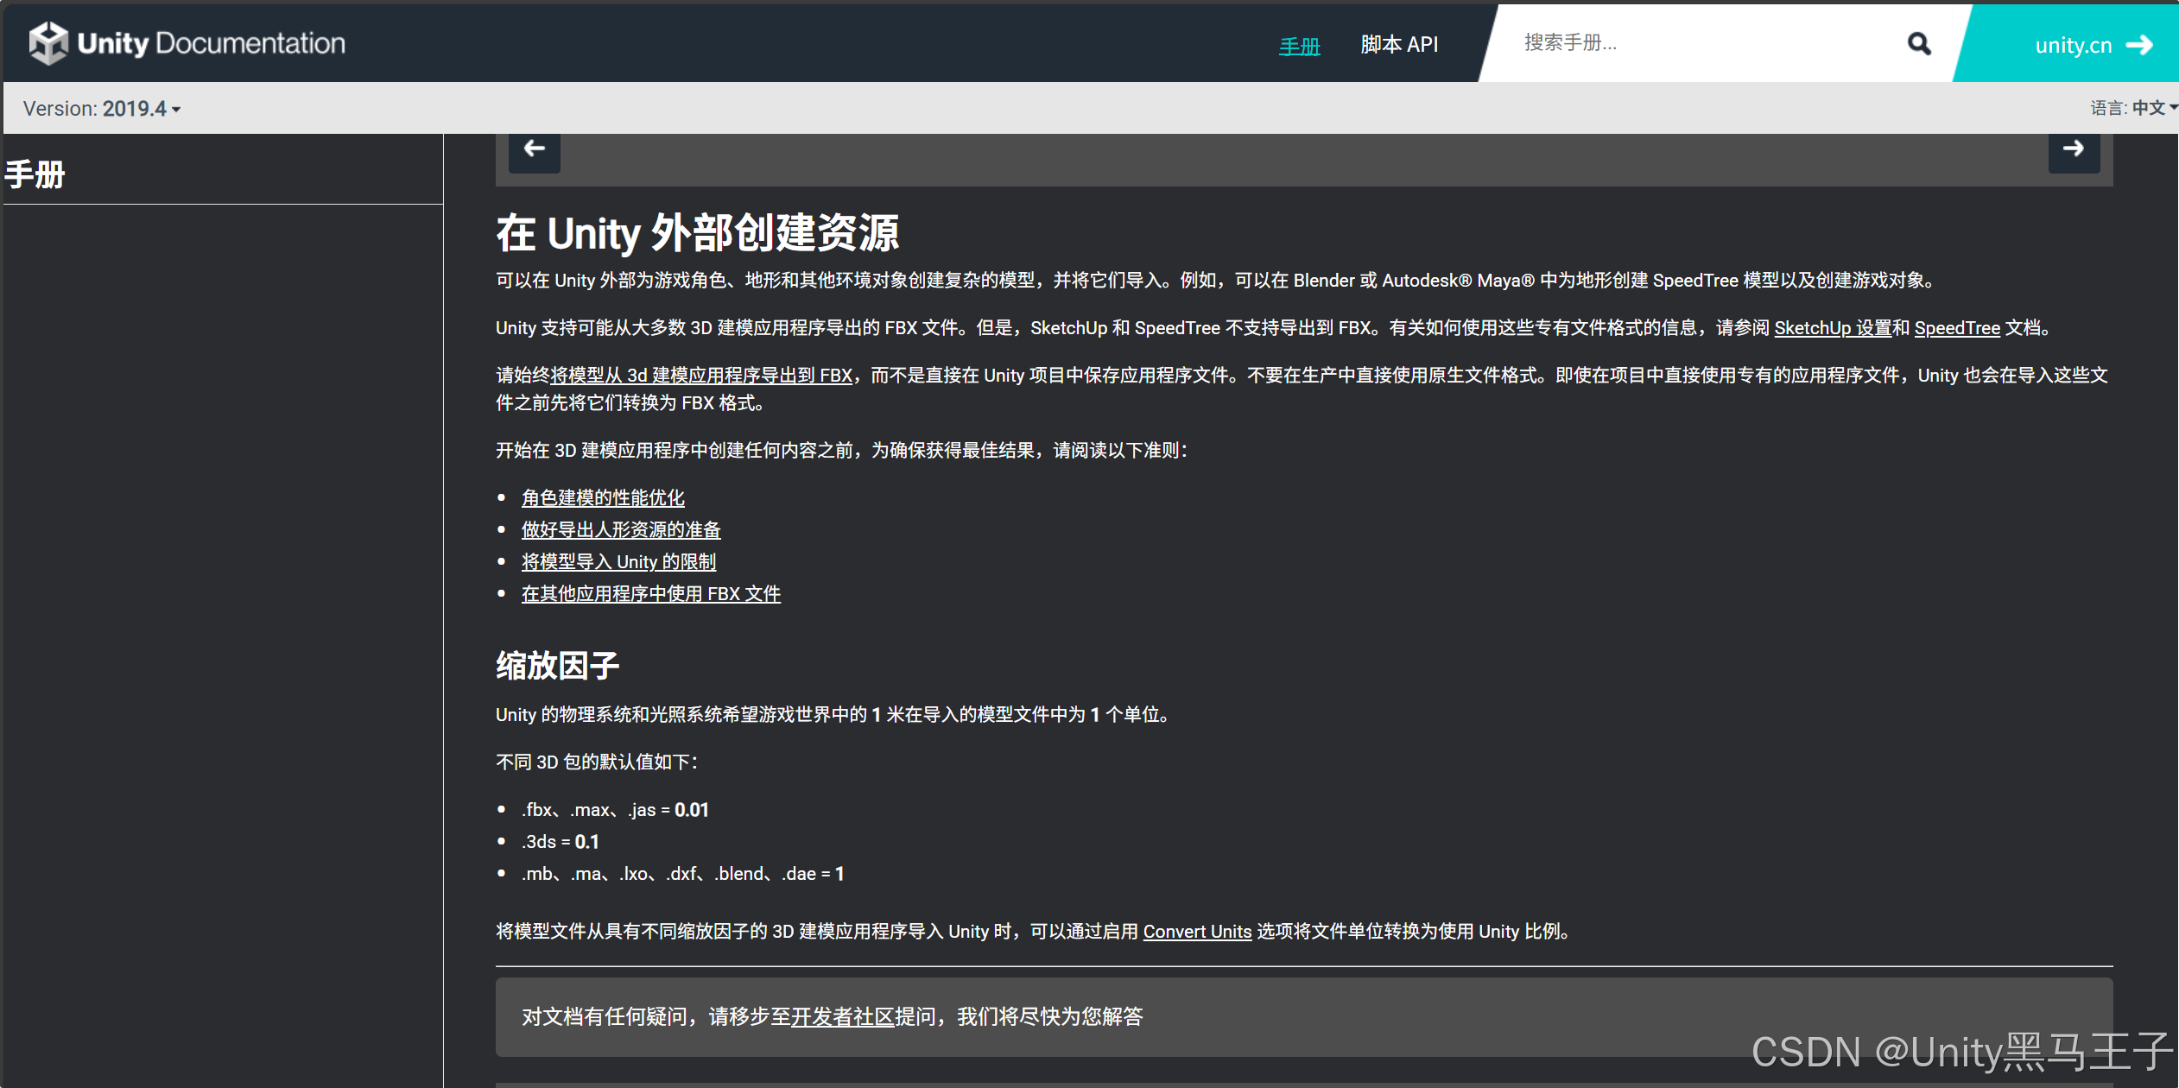Click the search magnifier icon
Image resolution: width=2179 pixels, height=1088 pixels.
1918,43
